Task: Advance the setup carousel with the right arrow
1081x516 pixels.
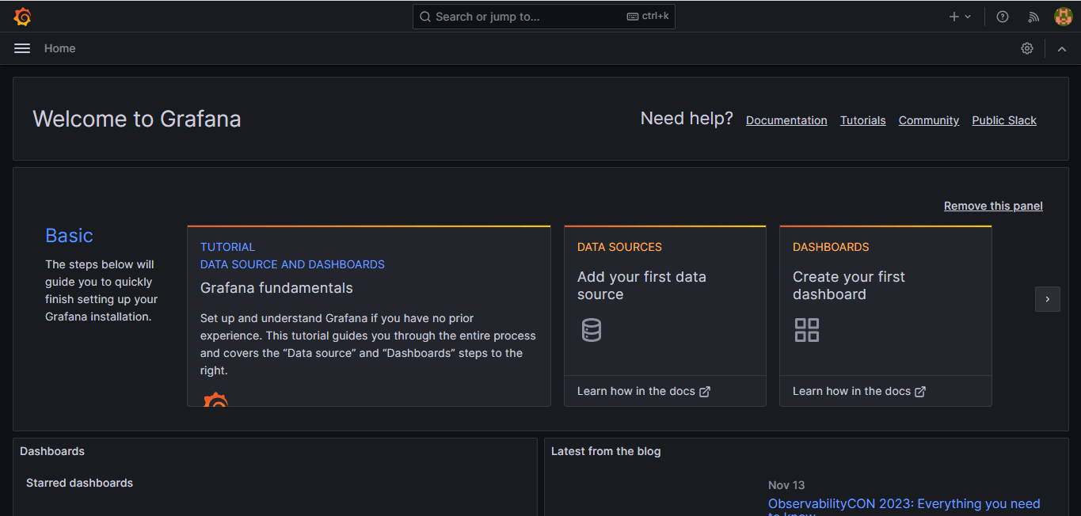Action: pos(1047,299)
